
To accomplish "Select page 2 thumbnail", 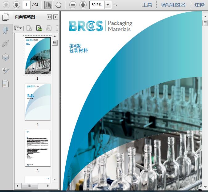I will 38,102.
